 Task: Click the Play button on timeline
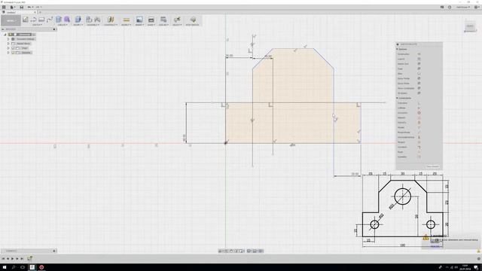13,259
